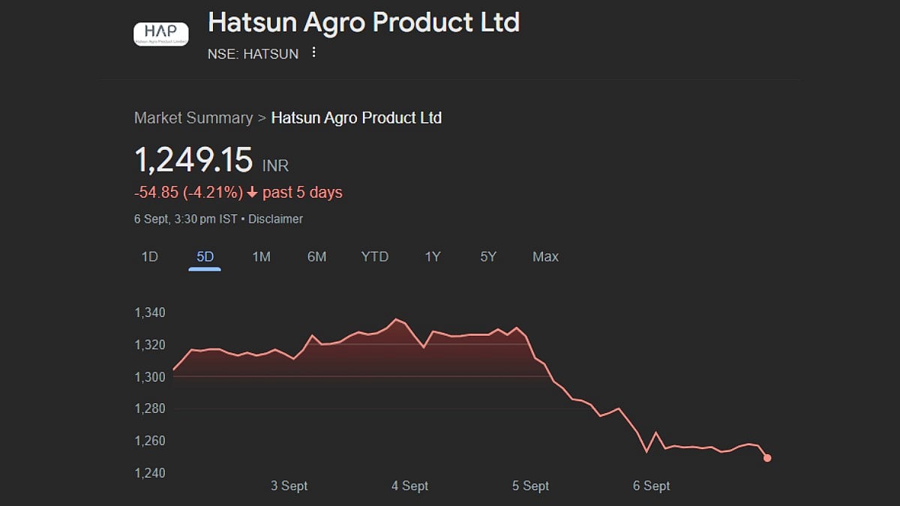Screen dimensions: 900x506
Task: Click the Market Summary breadcrumb
Action: point(193,118)
